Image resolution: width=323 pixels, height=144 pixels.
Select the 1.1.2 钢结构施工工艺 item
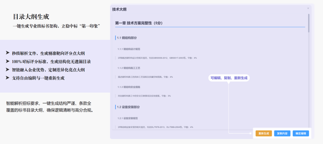pos(129,68)
